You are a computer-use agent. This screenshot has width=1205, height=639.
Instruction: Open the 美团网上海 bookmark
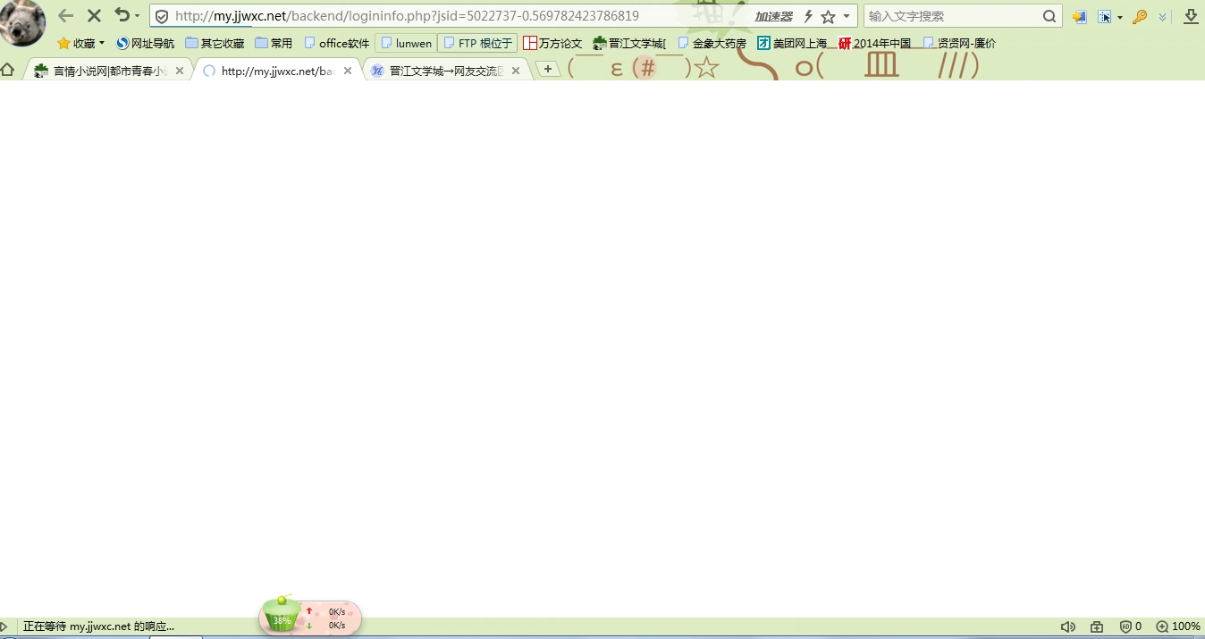click(x=792, y=43)
